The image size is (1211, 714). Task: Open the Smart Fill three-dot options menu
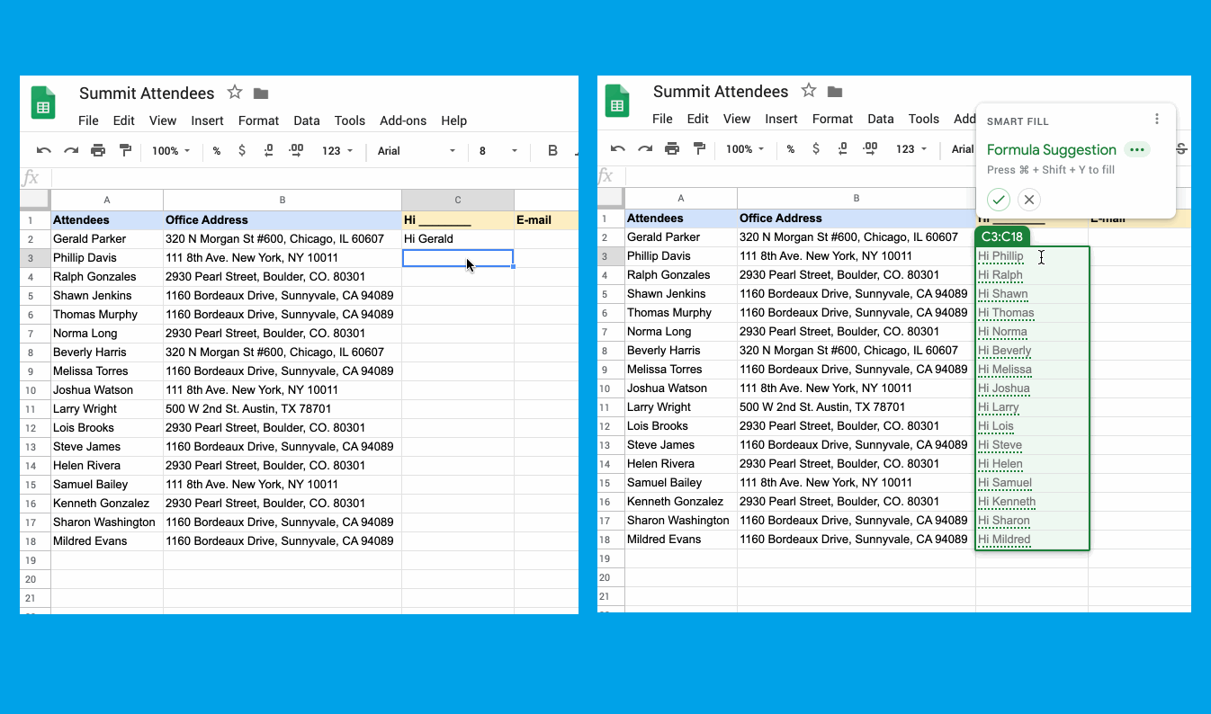click(1157, 119)
